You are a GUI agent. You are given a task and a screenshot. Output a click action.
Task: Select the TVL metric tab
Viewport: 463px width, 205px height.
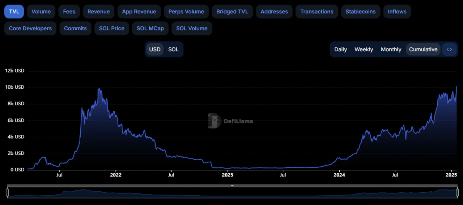14,12
